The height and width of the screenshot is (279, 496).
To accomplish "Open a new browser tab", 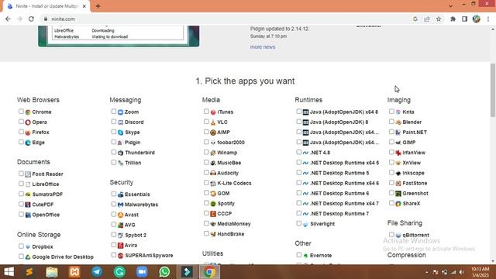I will [x=98, y=6].
